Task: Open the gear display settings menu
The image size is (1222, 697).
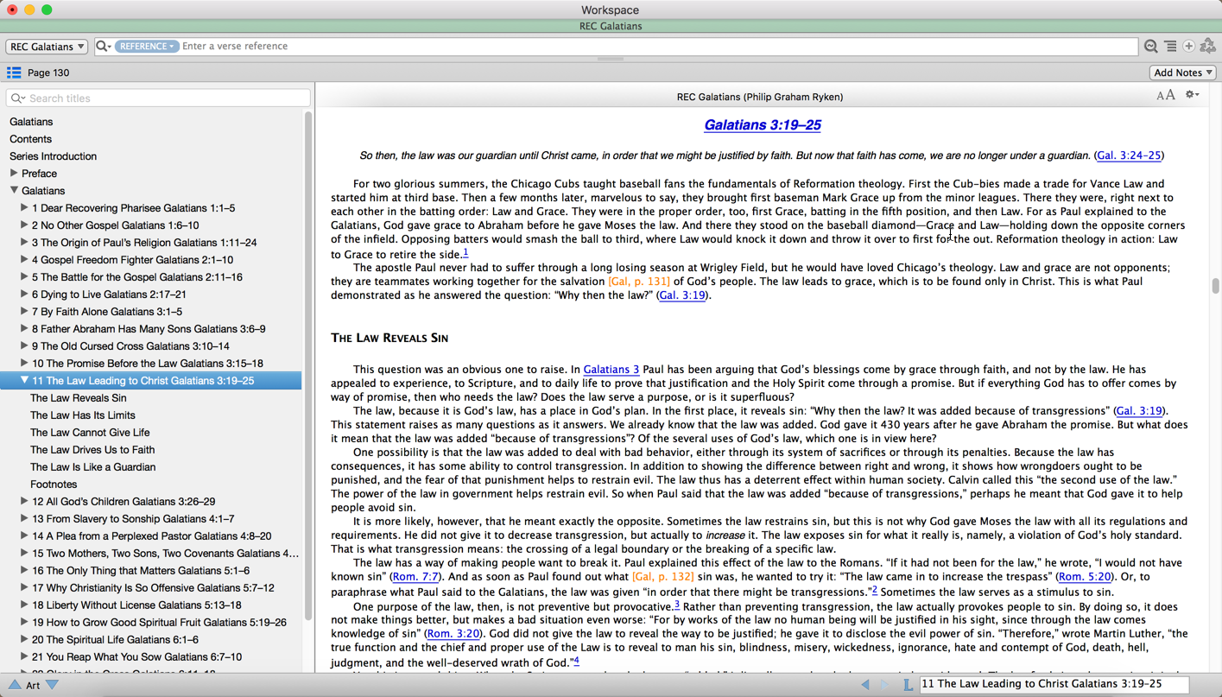Action: click(x=1192, y=95)
